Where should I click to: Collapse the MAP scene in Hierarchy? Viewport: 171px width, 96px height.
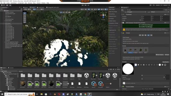point(3,11)
